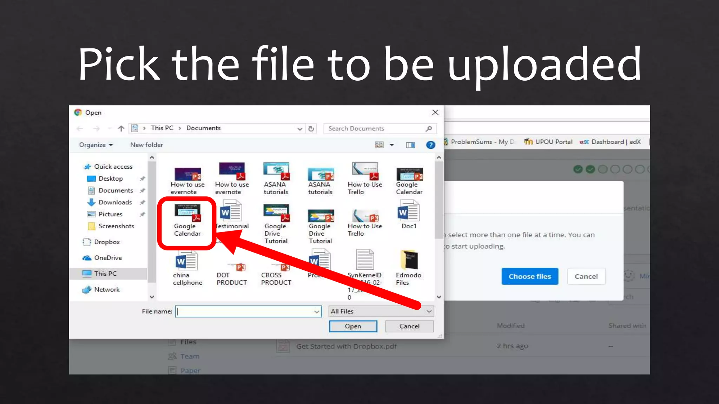Expand the File name dropdown arrow
This screenshot has height=404, width=719.
(316, 311)
